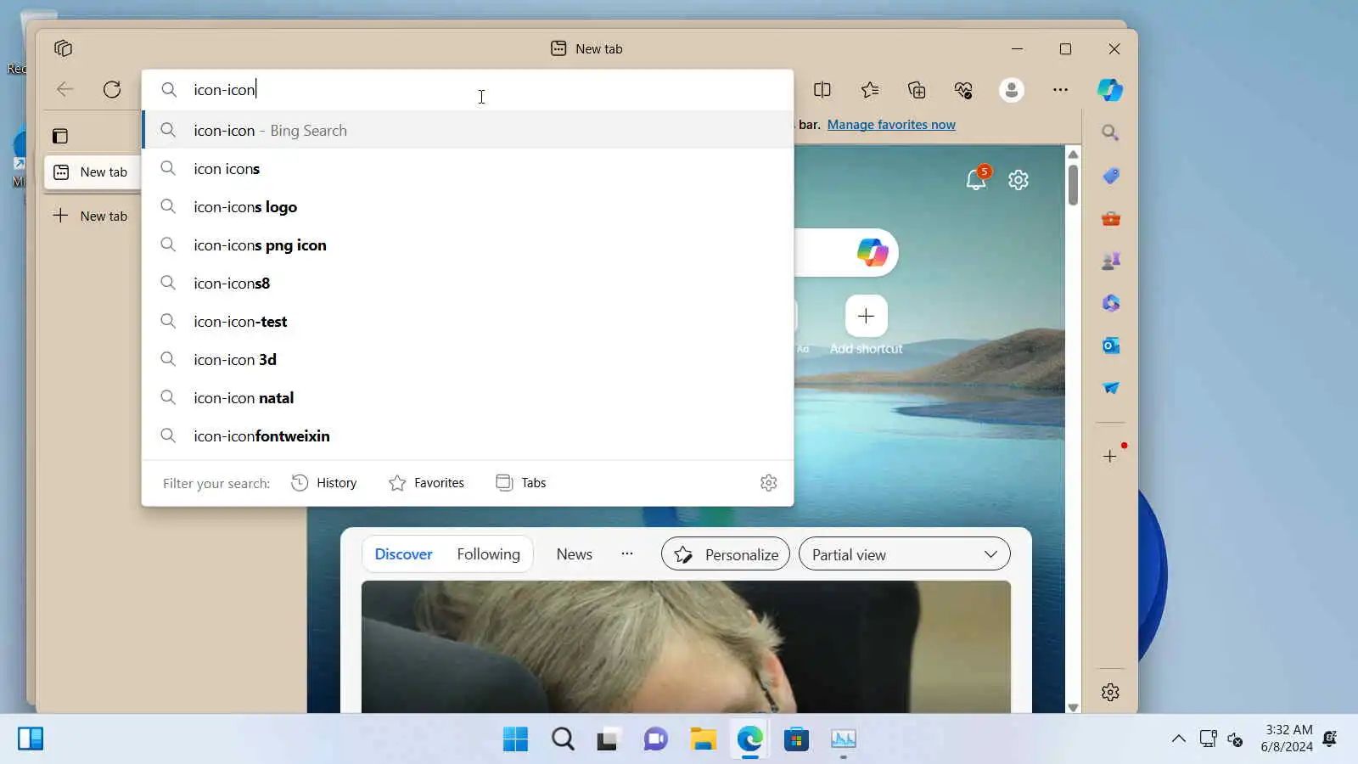Choose the "icon-icons logo" suggestion
1358x764 pixels.
click(468, 206)
